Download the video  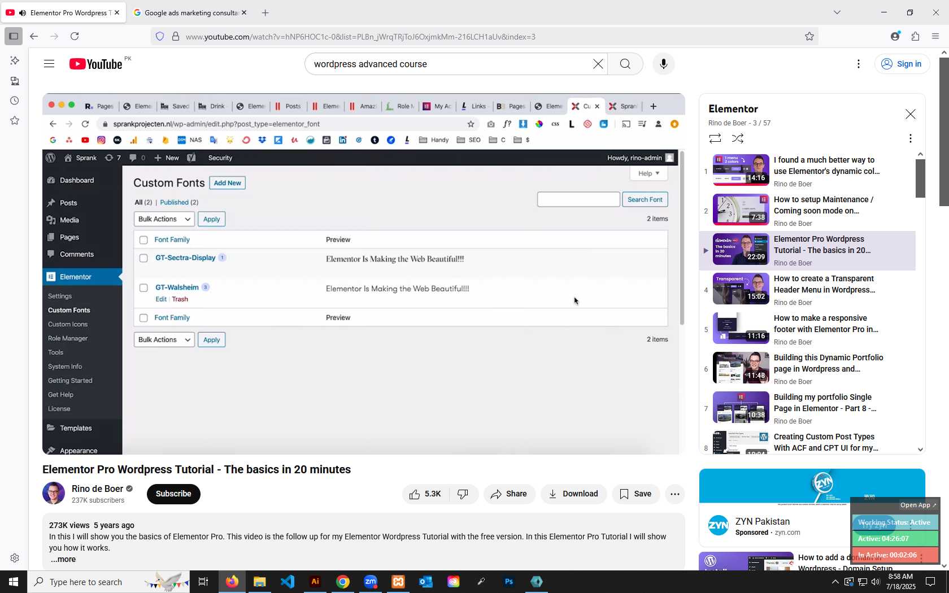click(573, 494)
